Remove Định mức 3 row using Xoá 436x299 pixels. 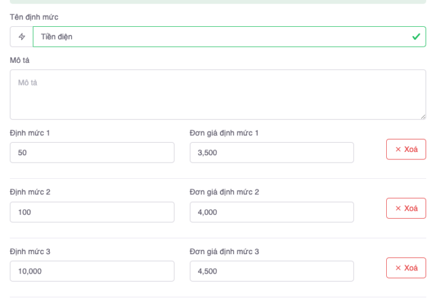[x=406, y=268]
